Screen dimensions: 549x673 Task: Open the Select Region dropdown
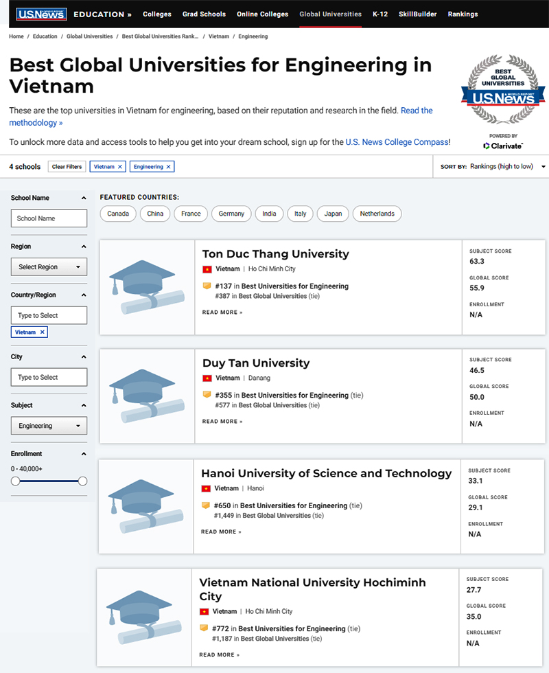point(49,266)
